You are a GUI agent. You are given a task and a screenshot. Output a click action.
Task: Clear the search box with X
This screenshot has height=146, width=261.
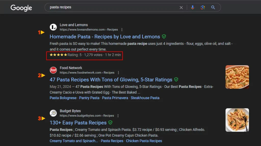pyautogui.click(x=181, y=8)
